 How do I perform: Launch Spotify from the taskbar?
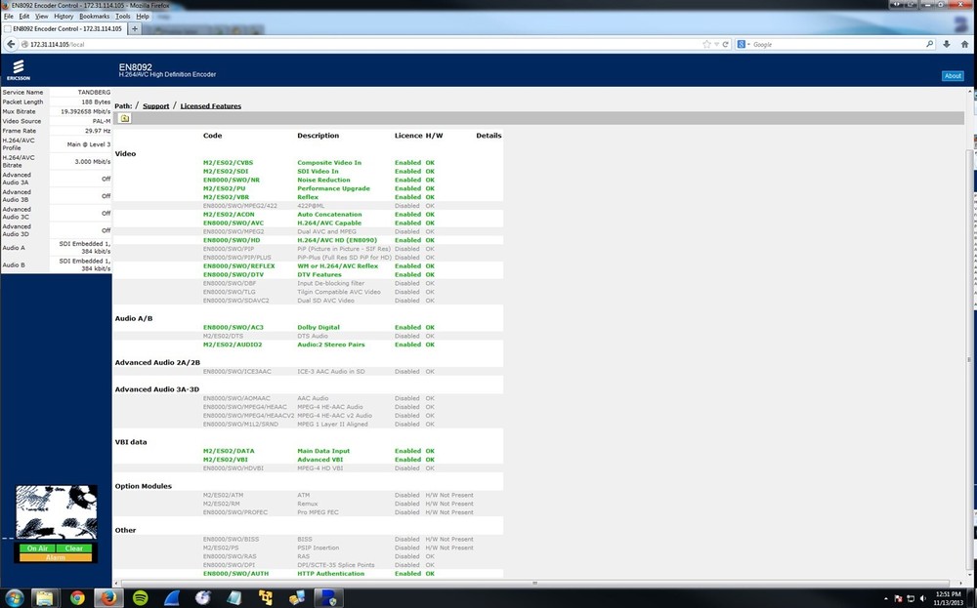coord(140,597)
